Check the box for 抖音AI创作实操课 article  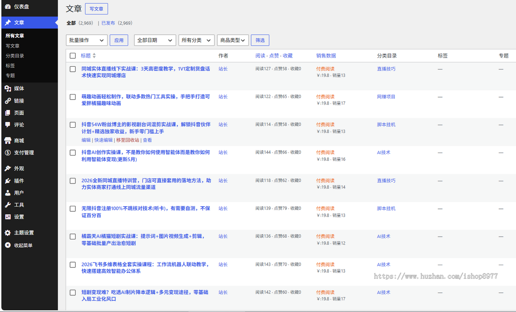[x=73, y=153]
